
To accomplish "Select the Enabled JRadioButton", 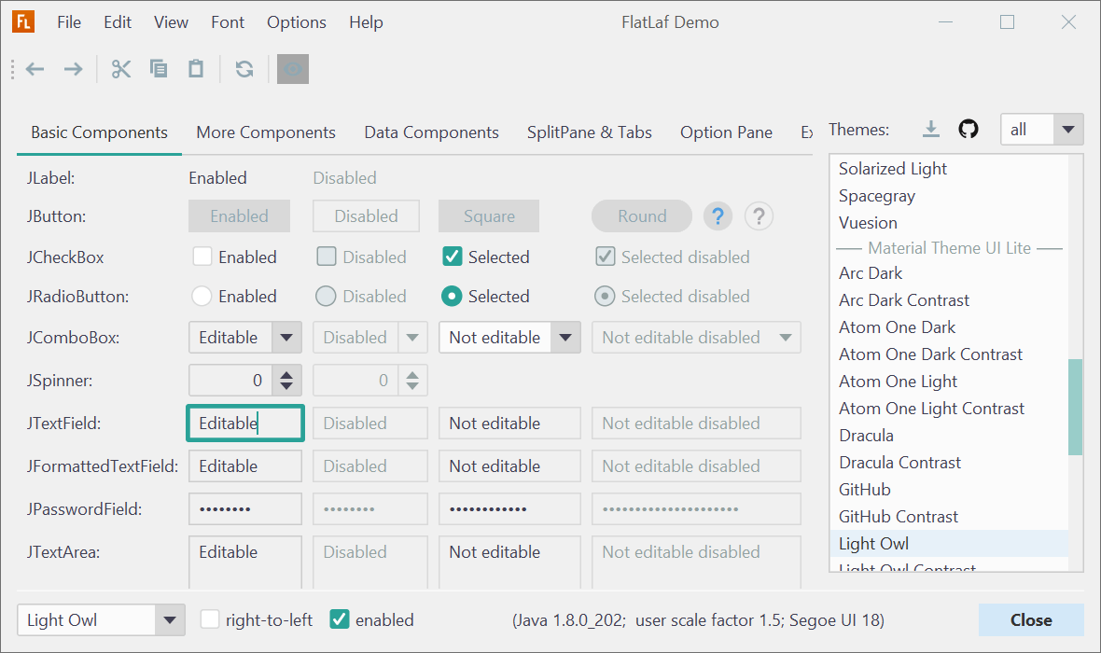I will point(202,297).
